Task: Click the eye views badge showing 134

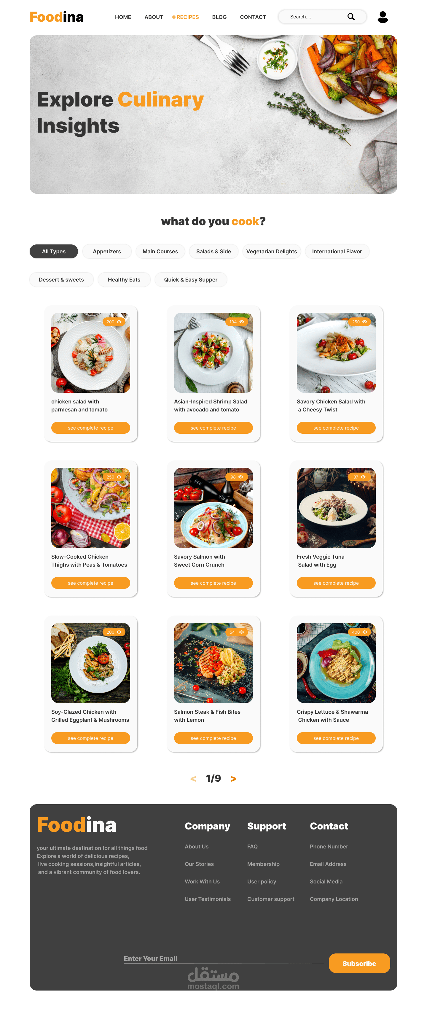Action: click(x=237, y=322)
